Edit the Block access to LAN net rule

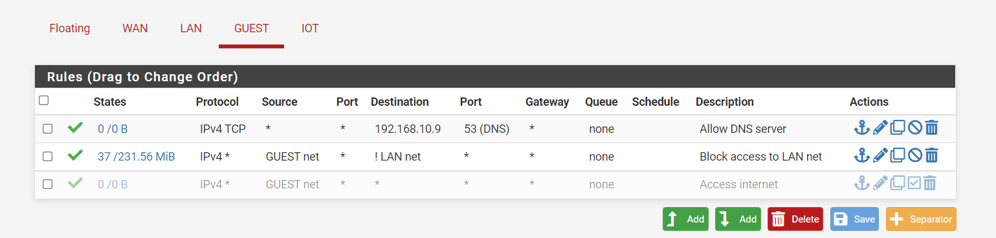[x=880, y=155]
